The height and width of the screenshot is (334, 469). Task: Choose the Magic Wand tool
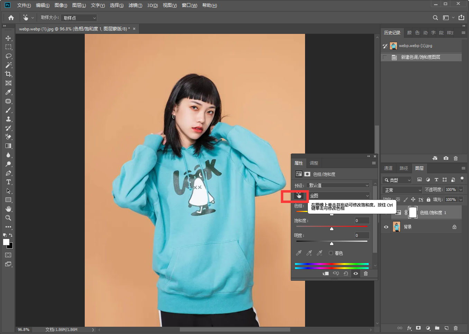coord(8,65)
